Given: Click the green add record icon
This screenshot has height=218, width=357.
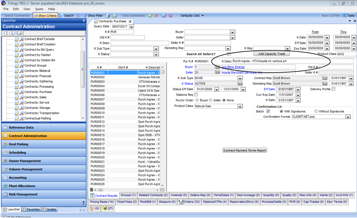Looking at the screenshot, I should pyautogui.click(x=150, y=15).
